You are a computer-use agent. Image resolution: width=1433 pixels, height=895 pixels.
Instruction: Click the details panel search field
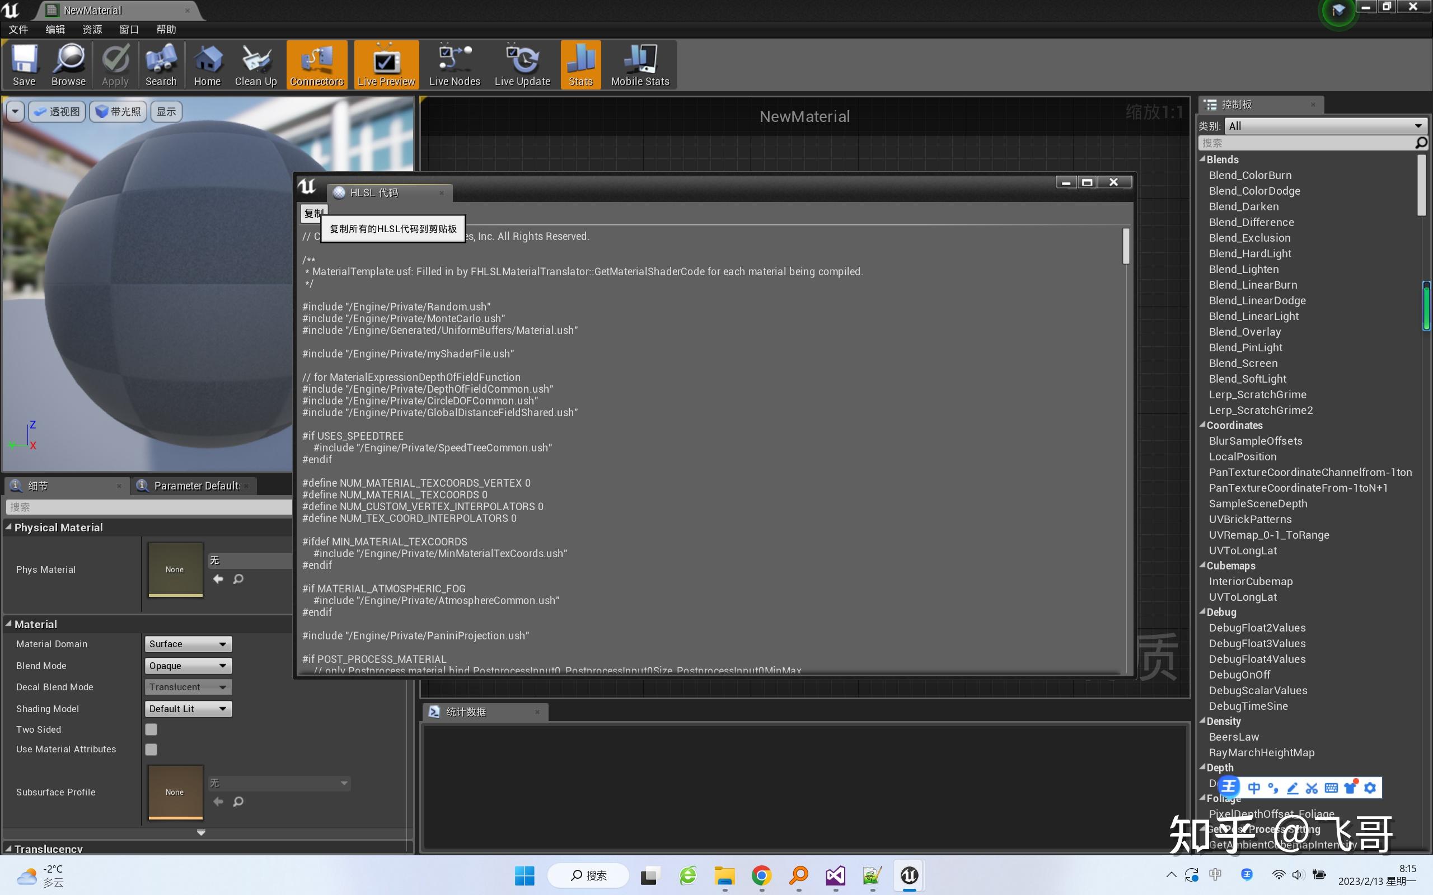pyautogui.click(x=149, y=507)
